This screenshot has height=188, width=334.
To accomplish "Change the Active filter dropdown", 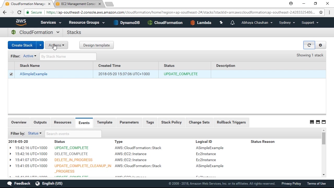I will pos(30,56).
